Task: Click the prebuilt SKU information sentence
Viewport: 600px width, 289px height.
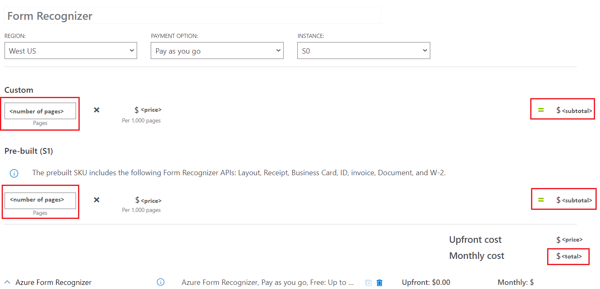Action: pyautogui.click(x=239, y=173)
